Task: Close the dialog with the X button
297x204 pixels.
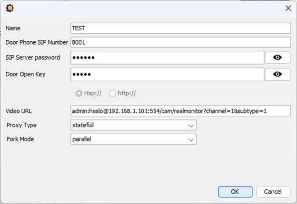Action: (x=287, y=8)
